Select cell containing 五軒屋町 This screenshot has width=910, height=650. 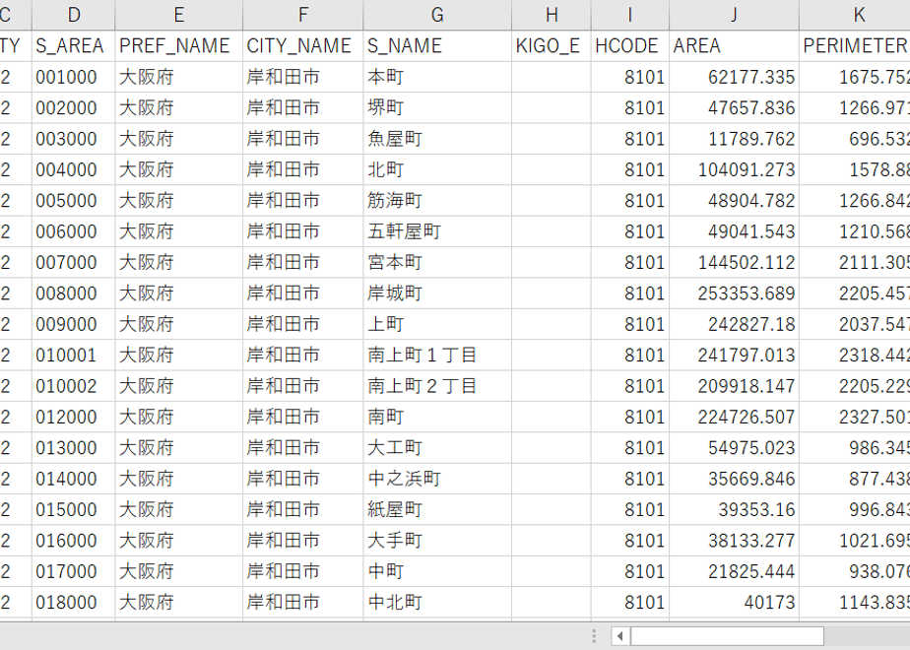click(x=437, y=231)
